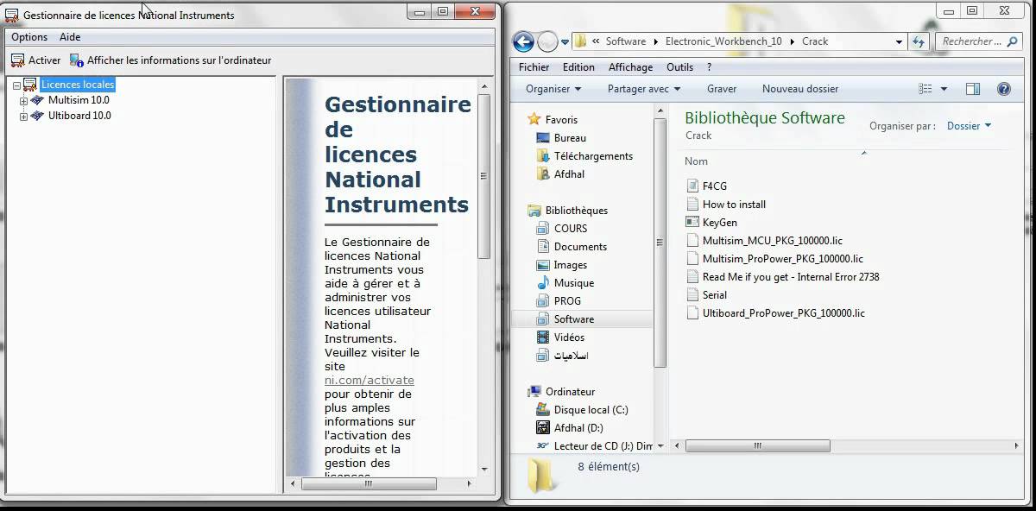Open the view options dropdown arrow
The width and height of the screenshot is (1036, 511).
point(944,89)
